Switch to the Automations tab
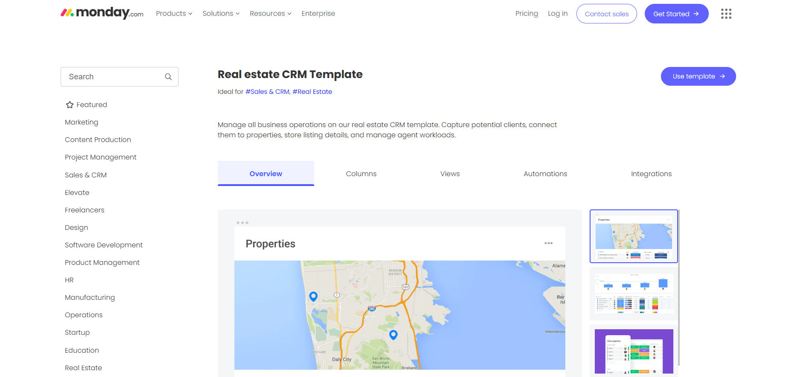Viewport: 804px width, 377px height. [x=545, y=174]
